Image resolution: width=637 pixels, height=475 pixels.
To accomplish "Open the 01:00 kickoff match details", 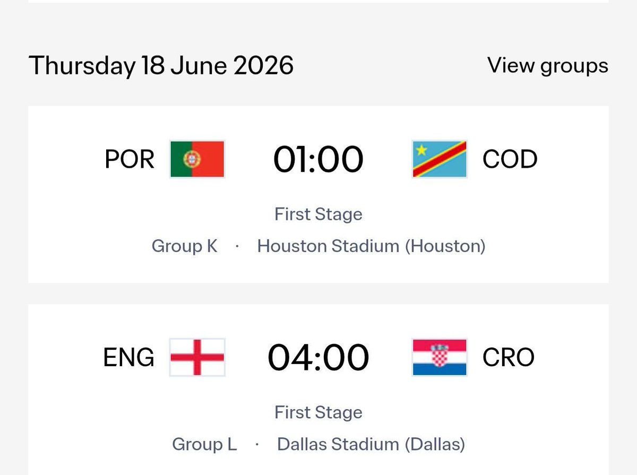I will pyautogui.click(x=318, y=159).
